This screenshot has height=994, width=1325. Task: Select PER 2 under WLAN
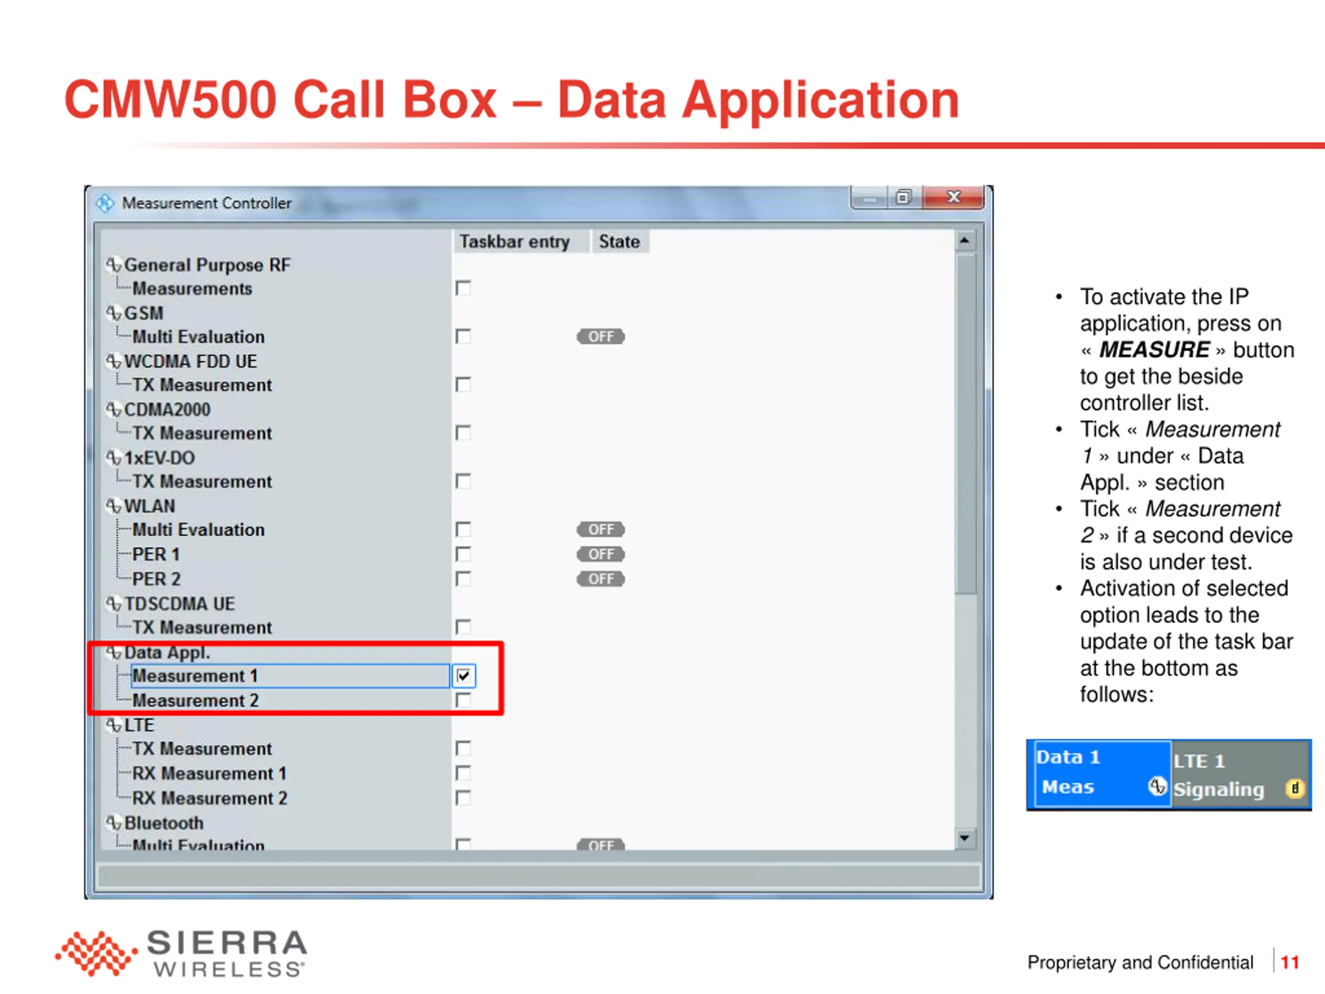(156, 579)
